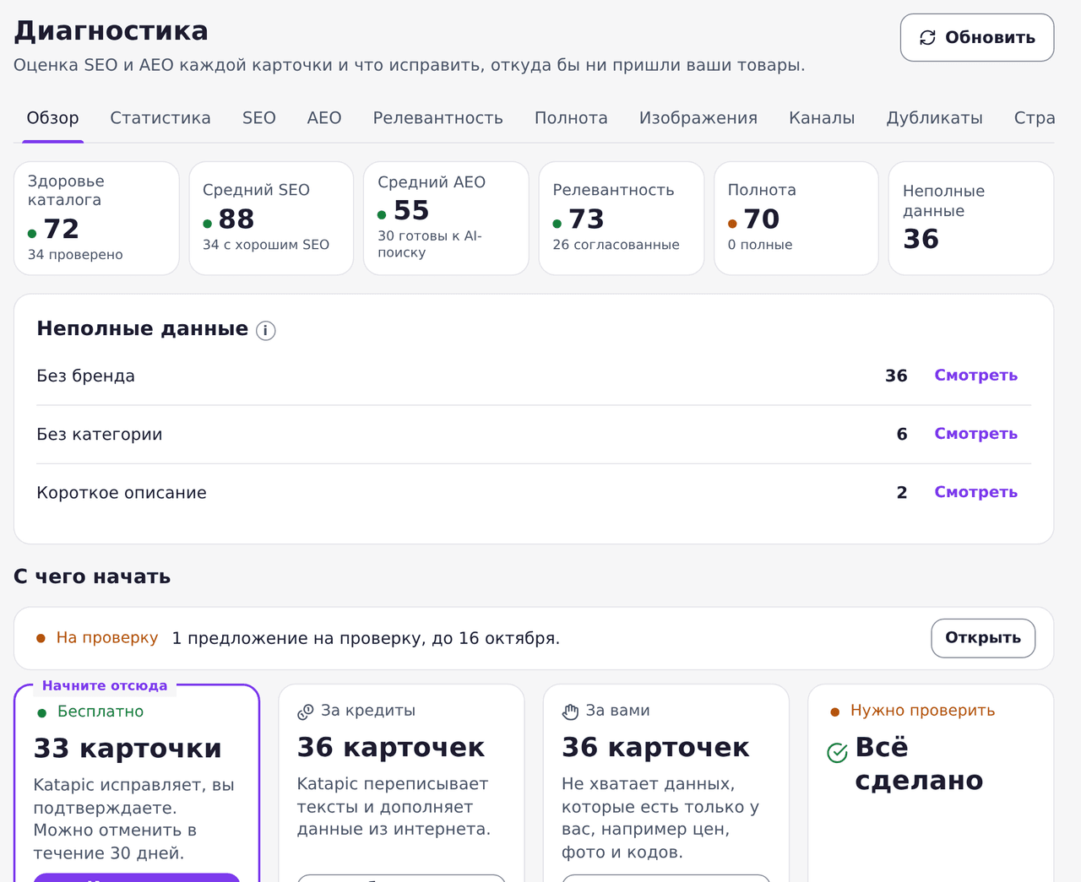The height and width of the screenshot is (882, 1081).
Task: Select the Релевантность tab
Action: pyautogui.click(x=438, y=118)
